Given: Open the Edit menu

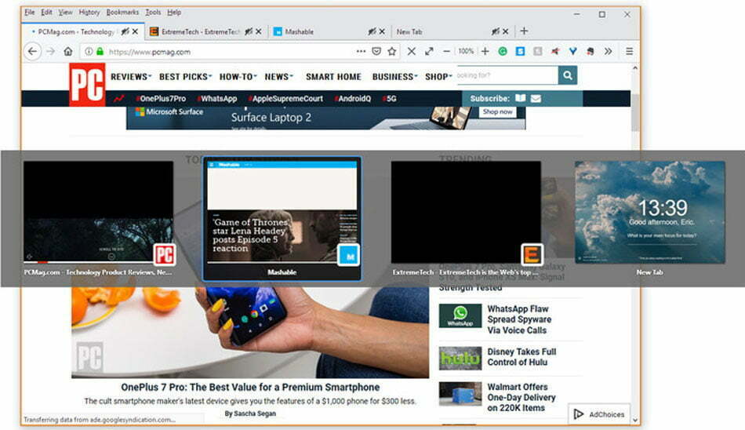Looking at the screenshot, I should pos(46,13).
